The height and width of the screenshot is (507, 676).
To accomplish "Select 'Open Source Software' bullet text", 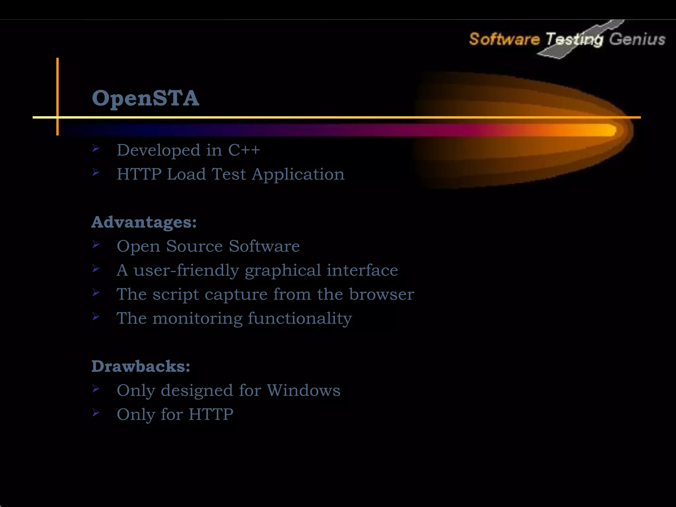I will pyautogui.click(x=208, y=246).
